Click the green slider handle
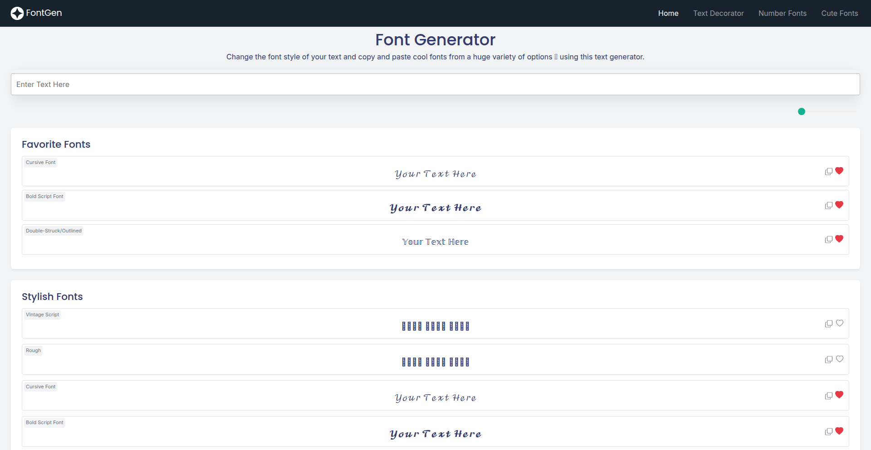Viewport: 871px width, 450px height. [x=802, y=111]
